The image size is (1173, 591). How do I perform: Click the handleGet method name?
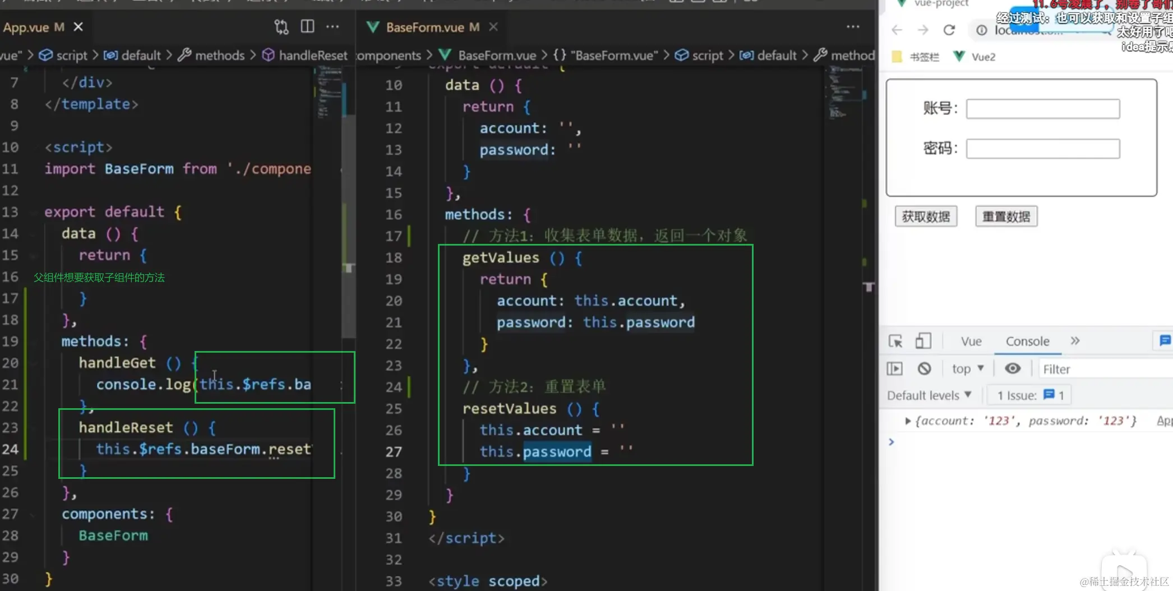coord(117,363)
